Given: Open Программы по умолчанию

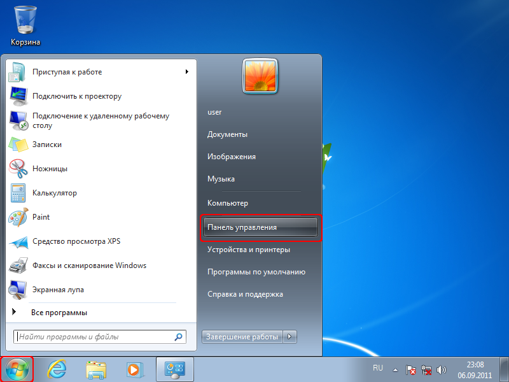Looking at the screenshot, I should coord(256,272).
